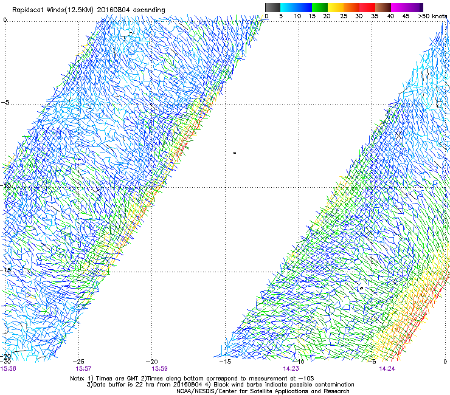The image size is (450, 395).
Task: Click the '14:24' swath time label
Action: (387, 369)
